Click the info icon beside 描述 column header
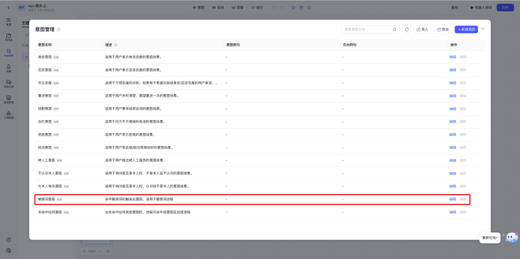Screen dimensions: 520x259 116,45
